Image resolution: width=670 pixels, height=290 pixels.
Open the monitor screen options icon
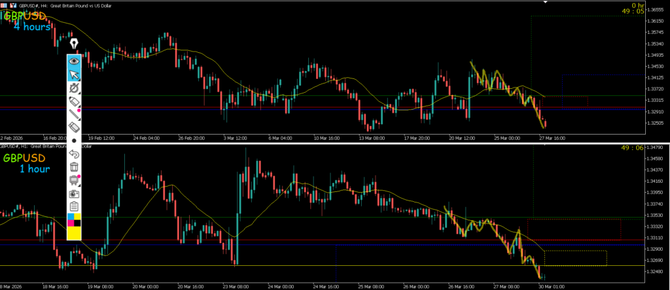click(74, 180)
